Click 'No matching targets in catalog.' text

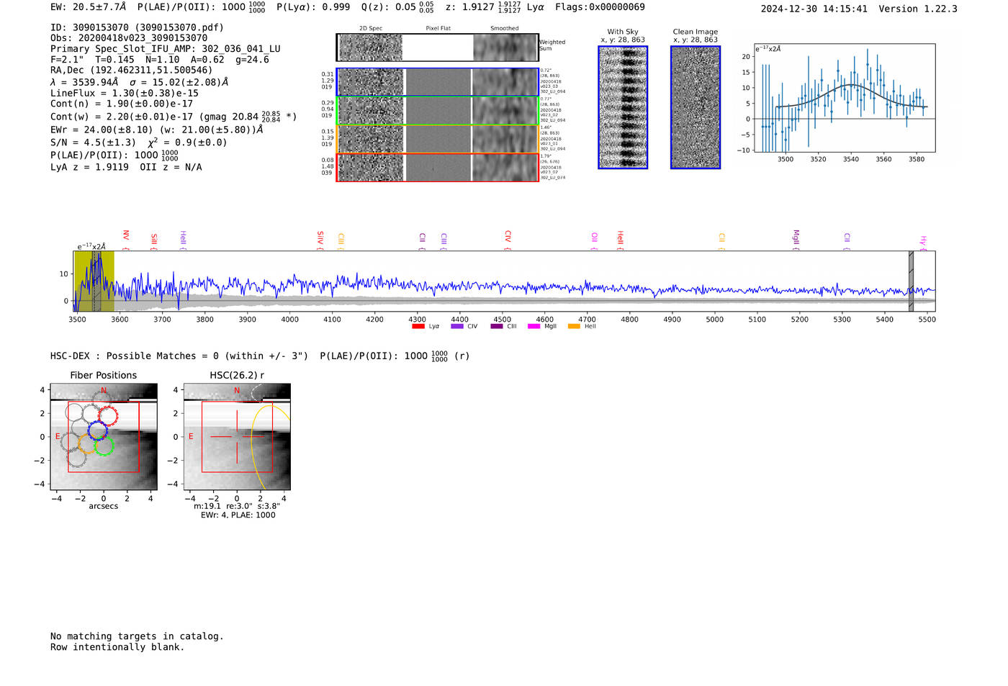click(x=137, y=636)
